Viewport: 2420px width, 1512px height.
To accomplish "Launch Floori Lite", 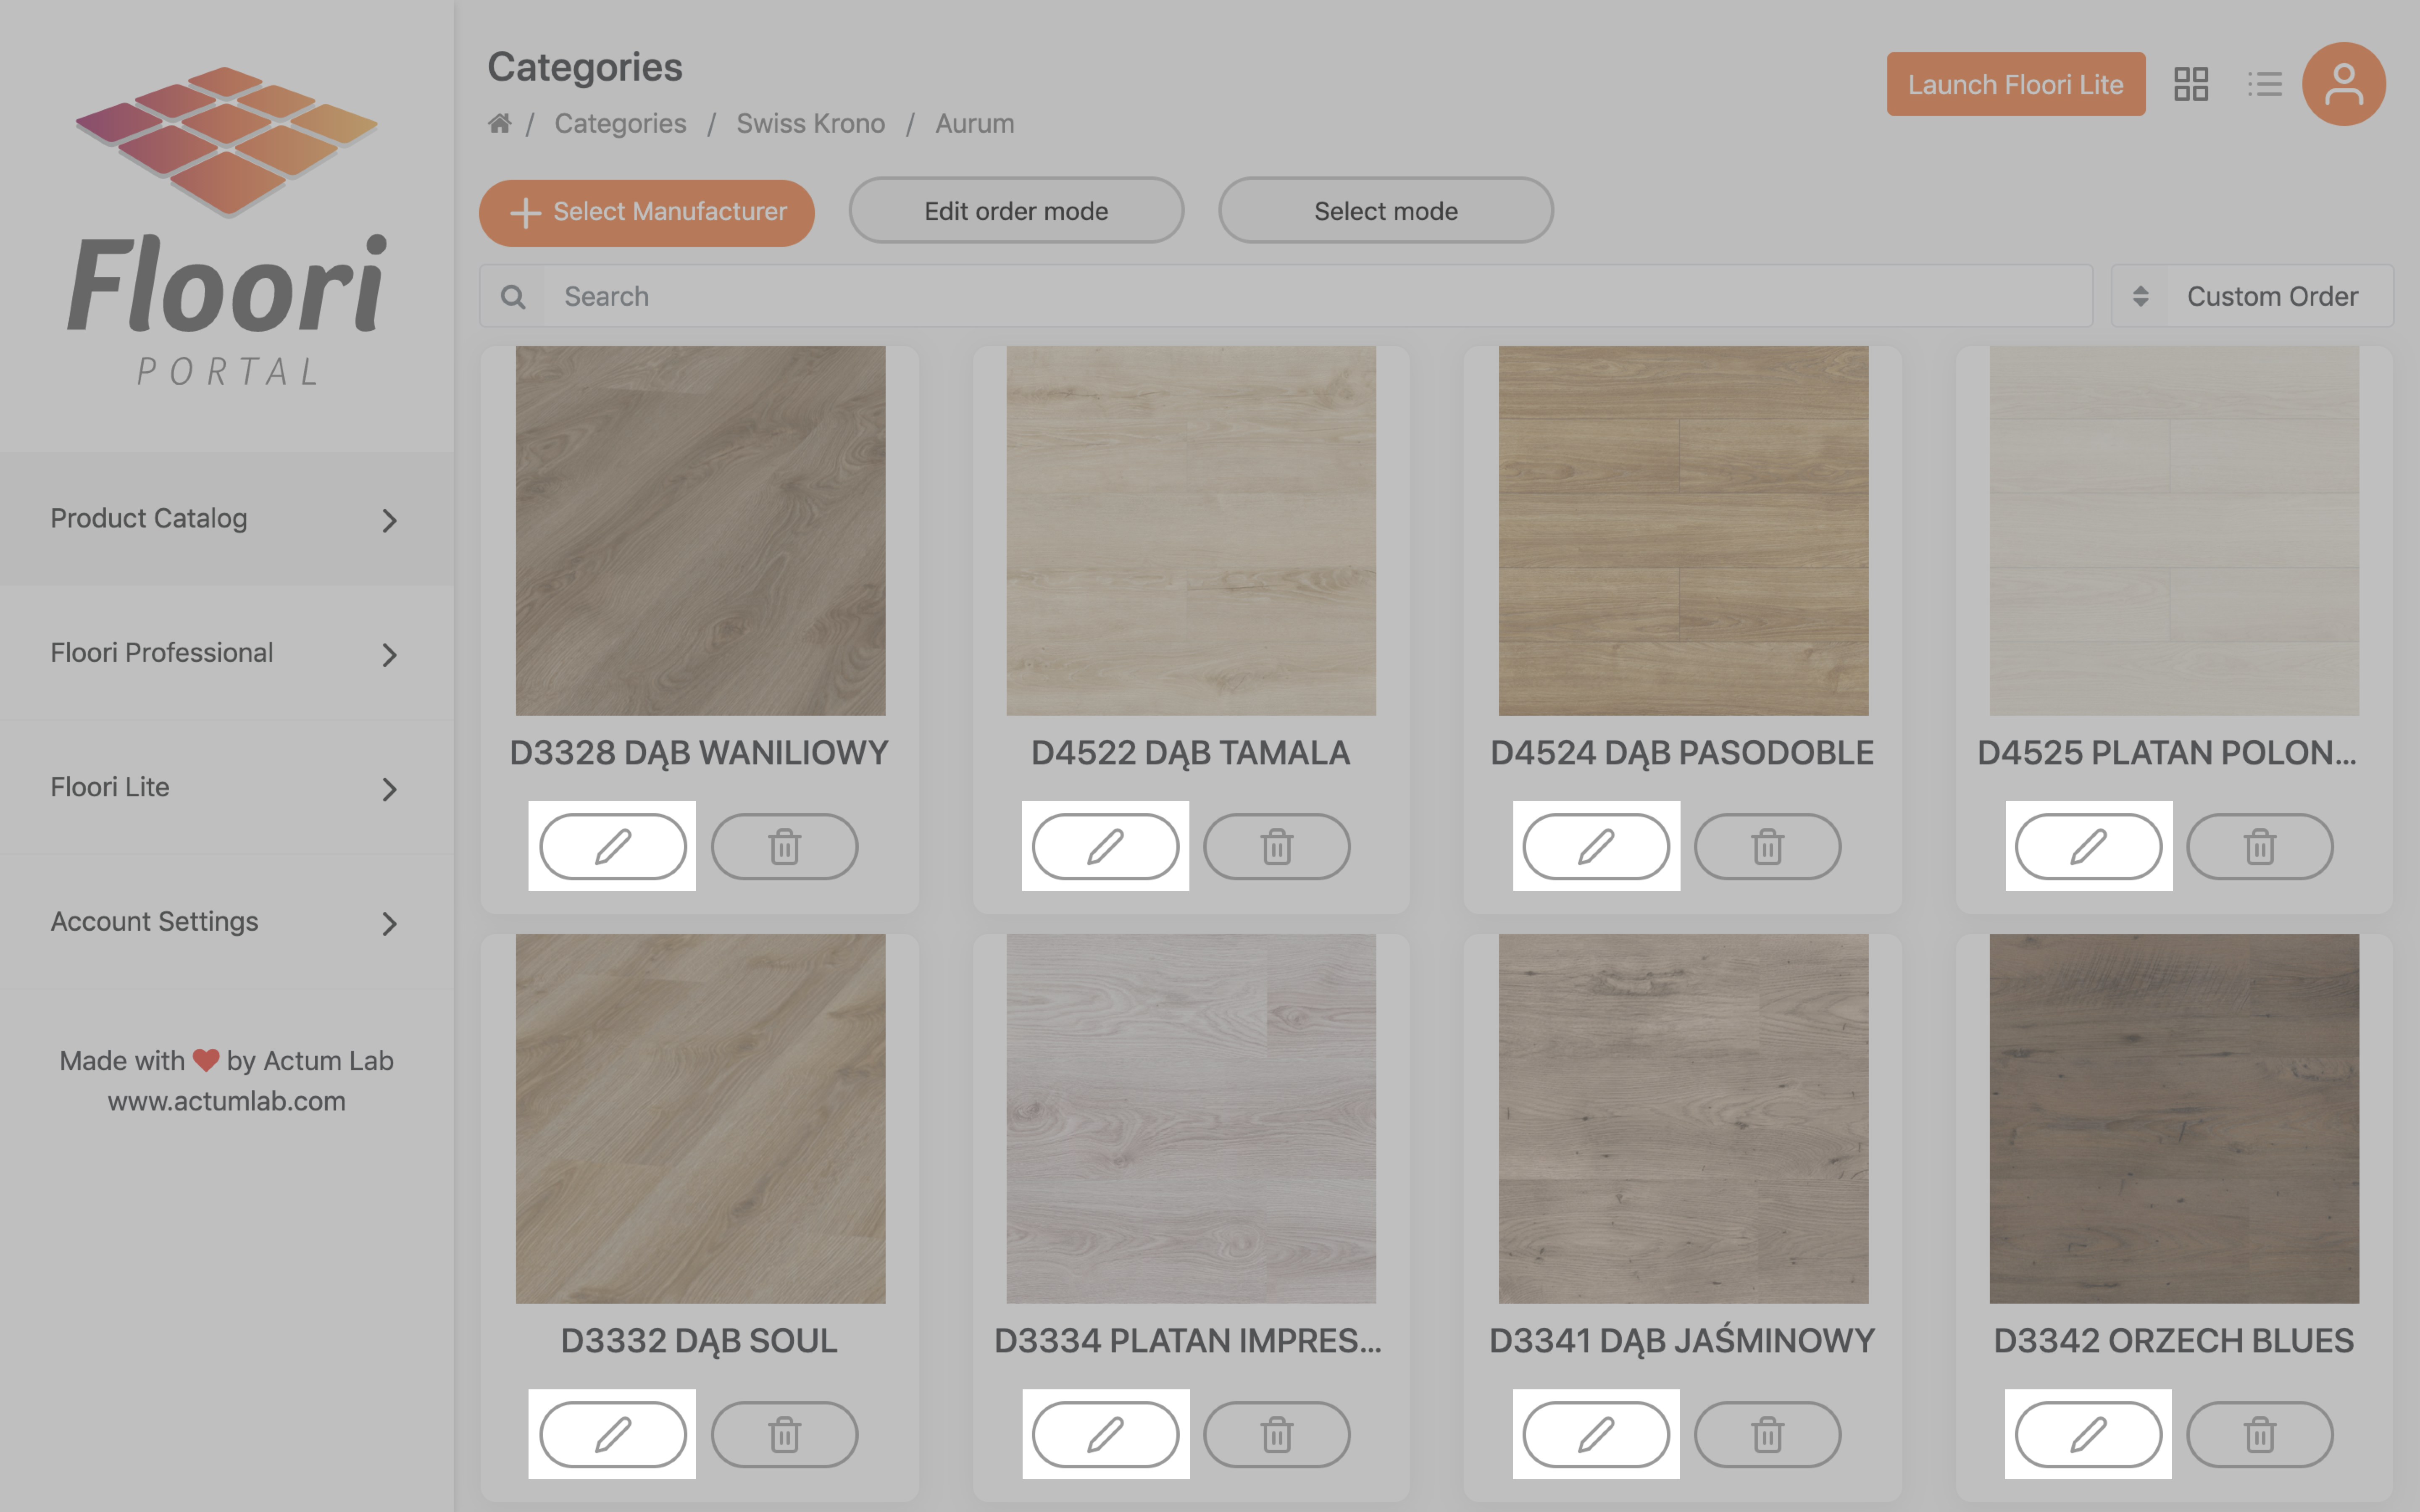I will [x=2016, y=84].
